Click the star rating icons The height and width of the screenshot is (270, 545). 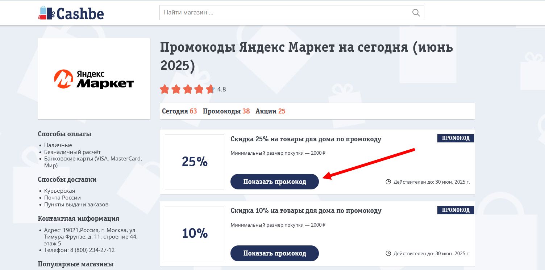tap(187, 89)
